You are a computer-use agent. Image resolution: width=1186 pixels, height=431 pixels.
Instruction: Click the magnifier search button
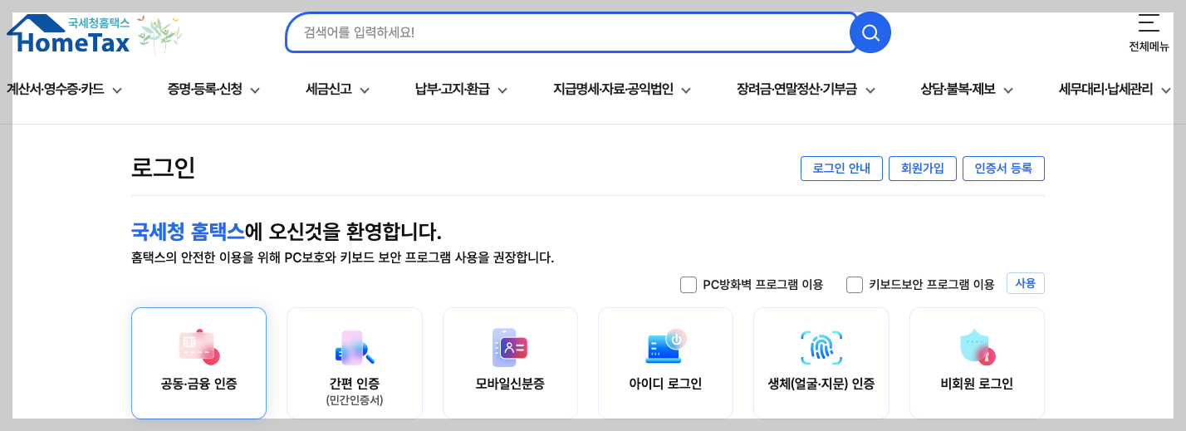point(870,32)
